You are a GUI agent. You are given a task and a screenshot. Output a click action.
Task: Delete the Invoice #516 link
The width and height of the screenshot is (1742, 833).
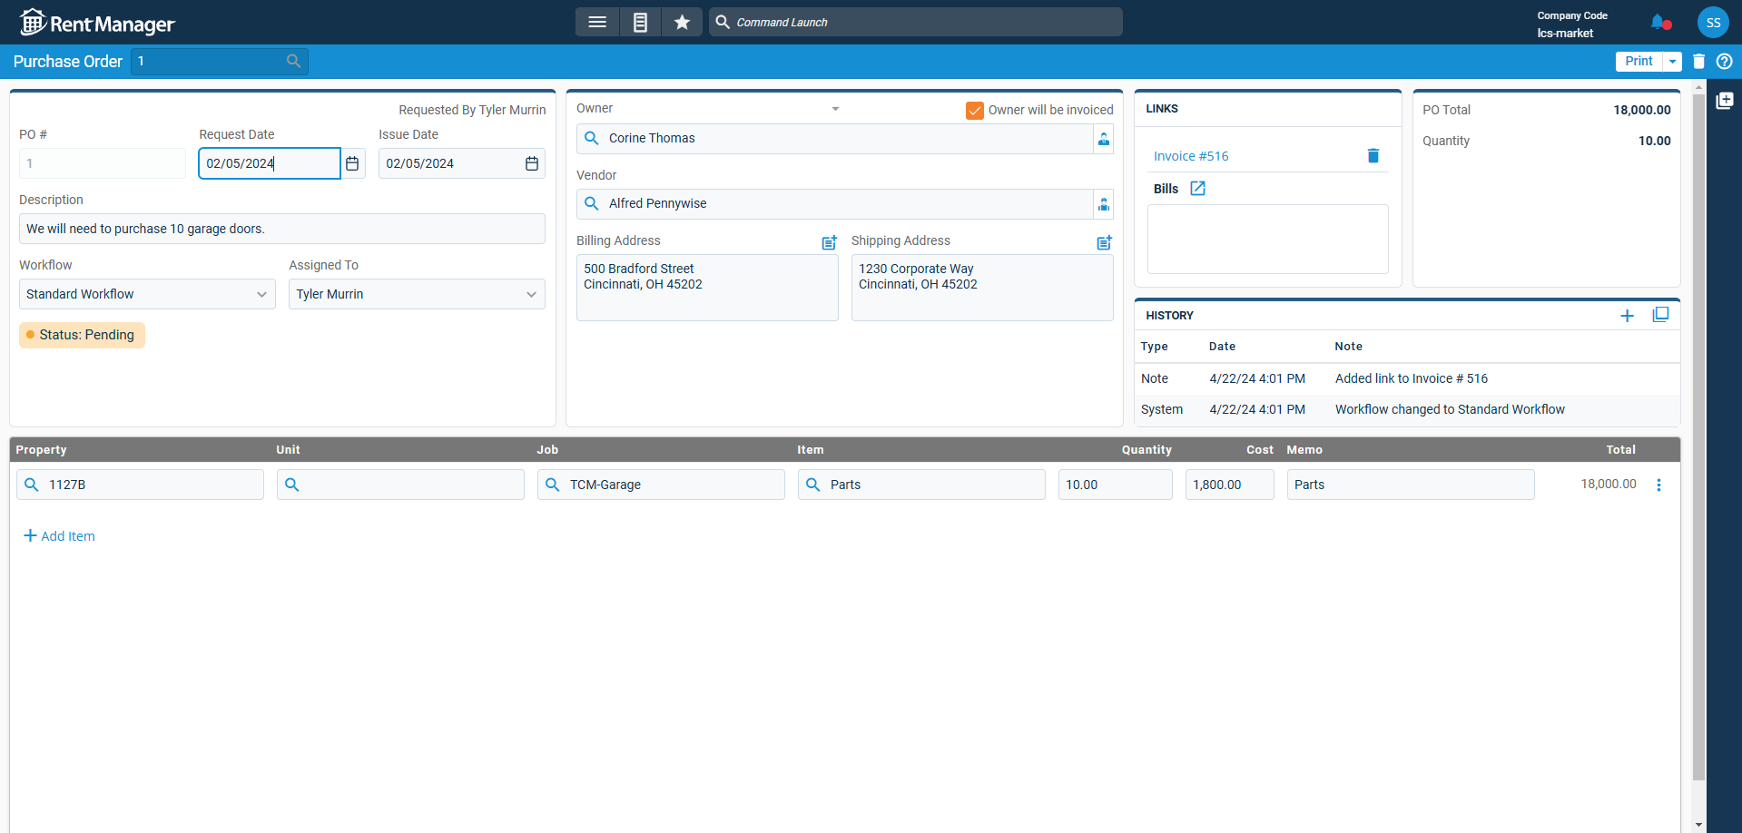(x=1373, y=156)
